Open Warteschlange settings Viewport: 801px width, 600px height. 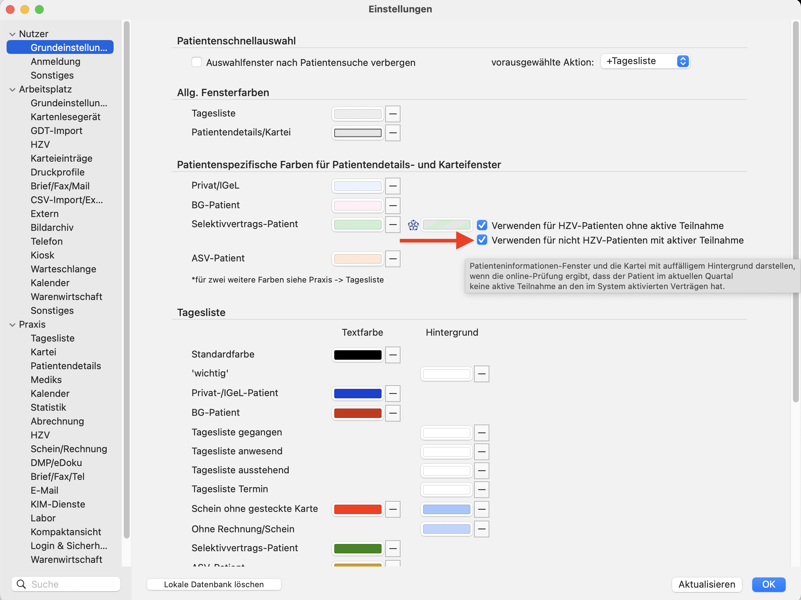63,269
